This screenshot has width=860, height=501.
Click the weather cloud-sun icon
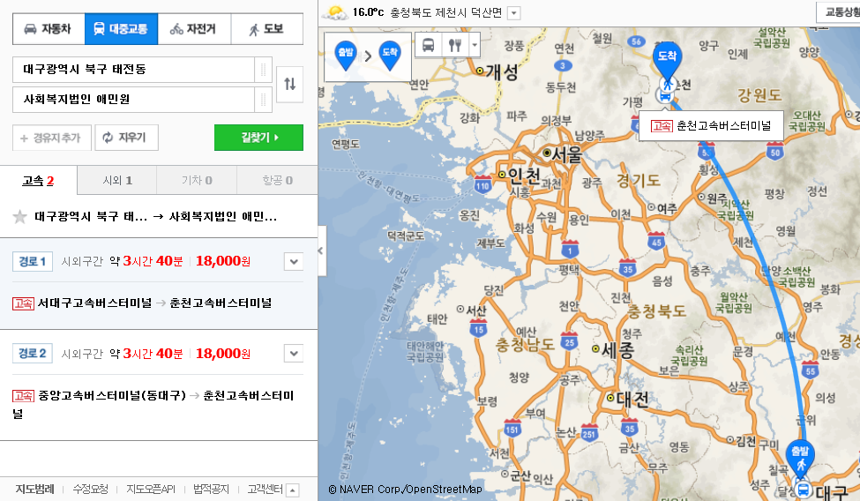tap(334, 12)
